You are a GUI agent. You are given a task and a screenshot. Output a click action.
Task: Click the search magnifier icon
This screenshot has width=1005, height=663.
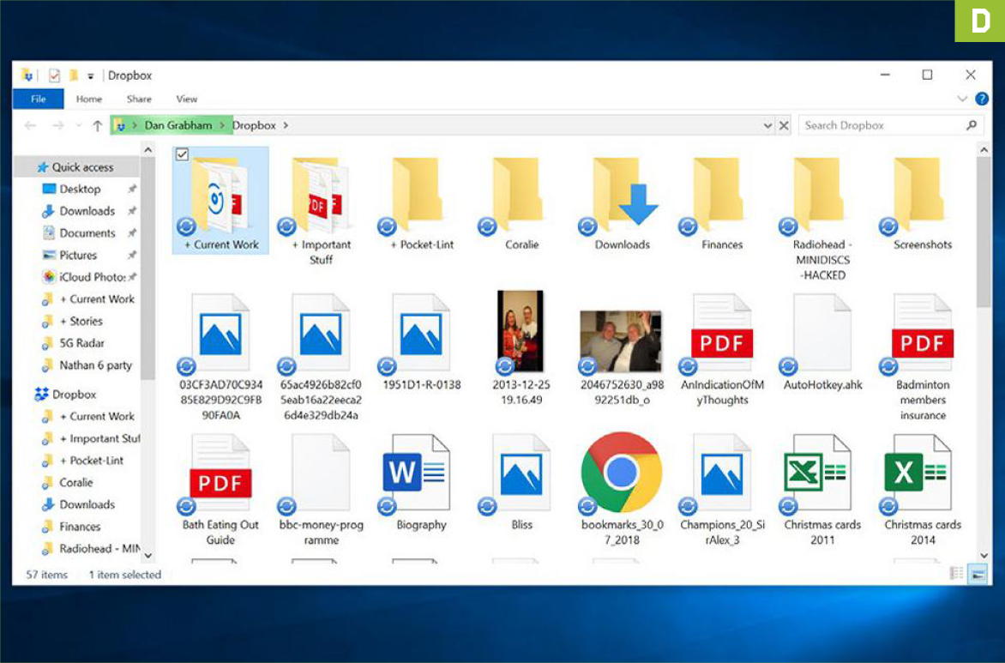[x=972, y=125]
